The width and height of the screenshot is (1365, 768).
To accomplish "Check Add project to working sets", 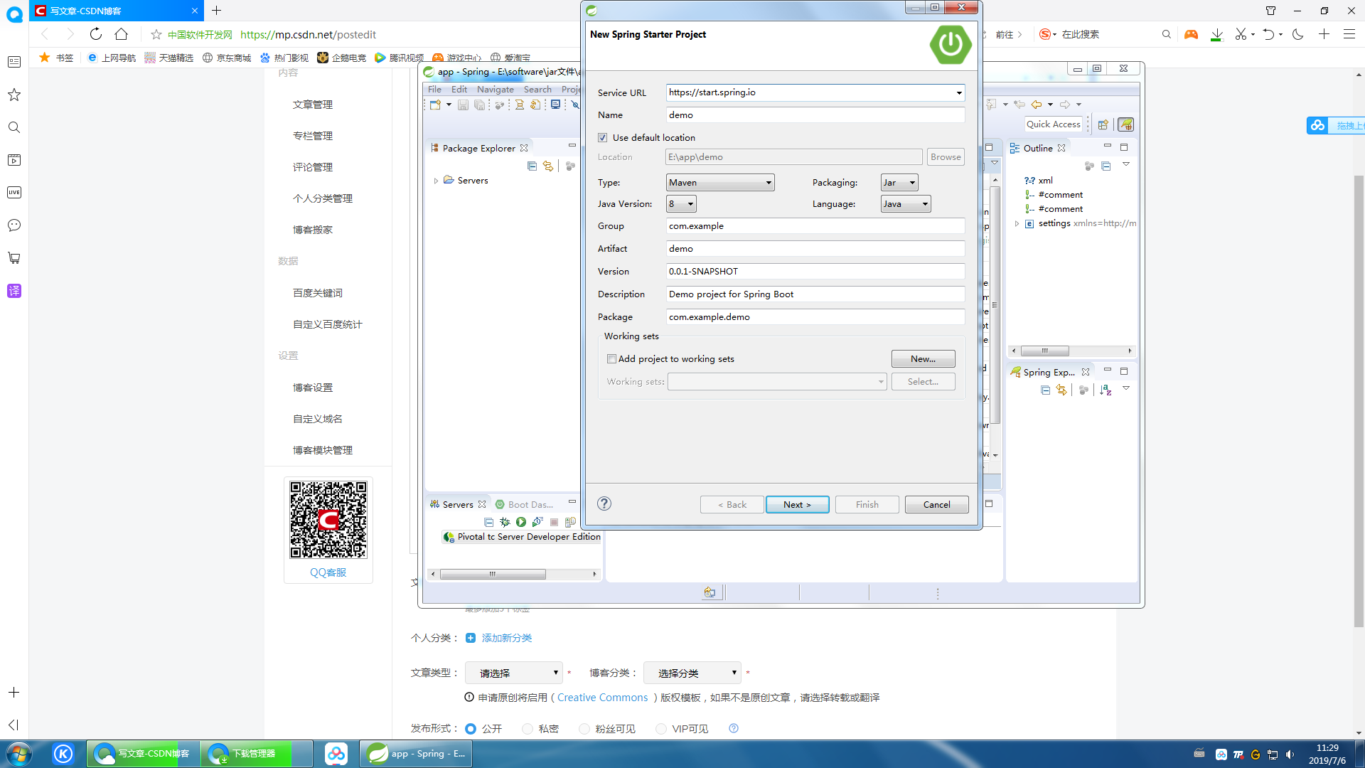I will (611, 359).
